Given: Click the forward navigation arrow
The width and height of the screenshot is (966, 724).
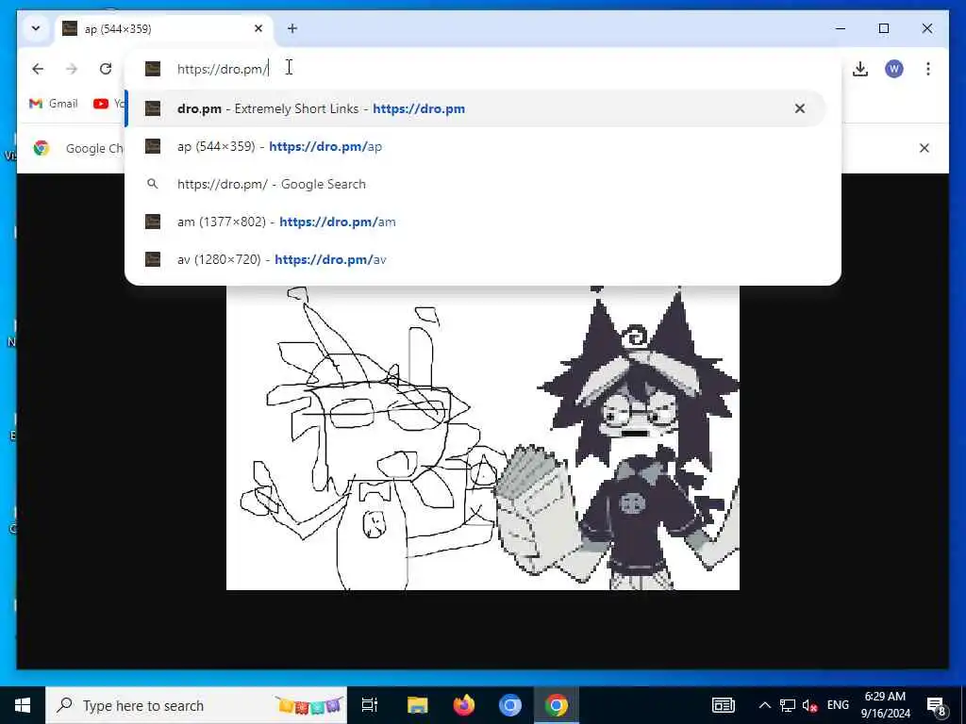Looking at the screenshot, I should [72, 69].
